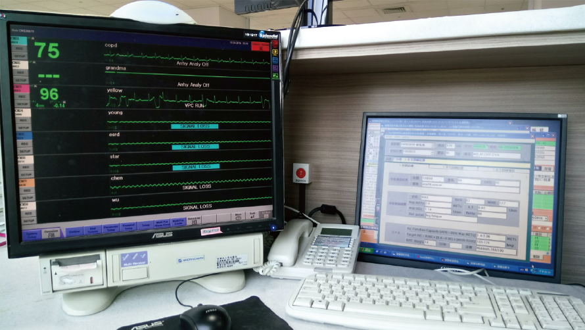Click REC for the yellow patient
Viewport: 585px width, 330px height.
[x=20, y=96]
